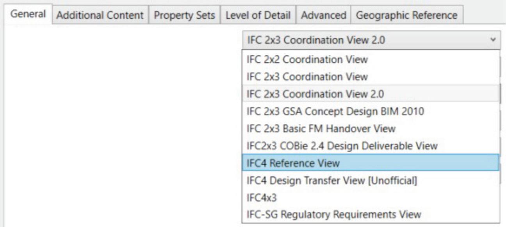Open the Additional Content tab
The height and width of the screenshot is (227, 506).
click(100, 15)
